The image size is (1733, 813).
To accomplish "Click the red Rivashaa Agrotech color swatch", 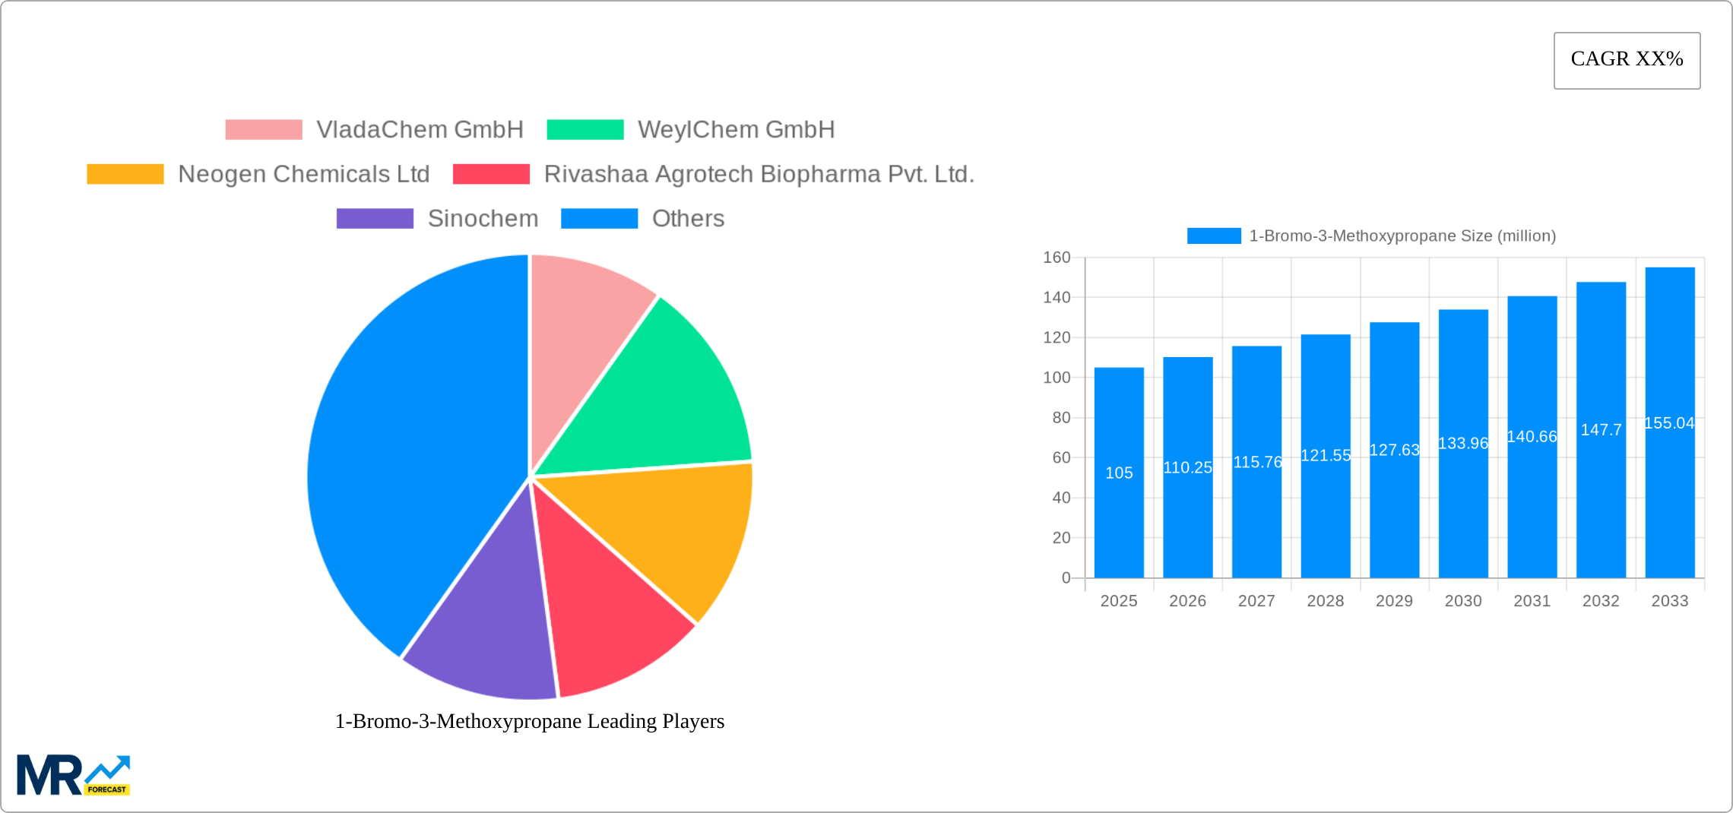I will point(489,174).
